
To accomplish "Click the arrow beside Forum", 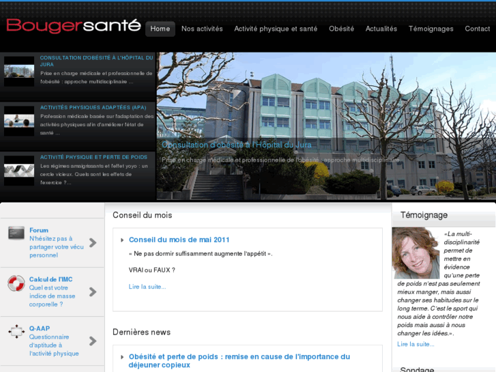I will (x=93, y=243).
